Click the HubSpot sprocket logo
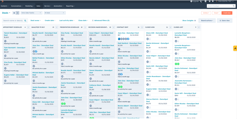237x119 pixels. [x=2, y=1]
